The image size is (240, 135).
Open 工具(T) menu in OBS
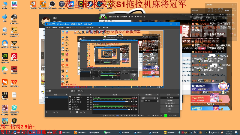tap(99, 28)
